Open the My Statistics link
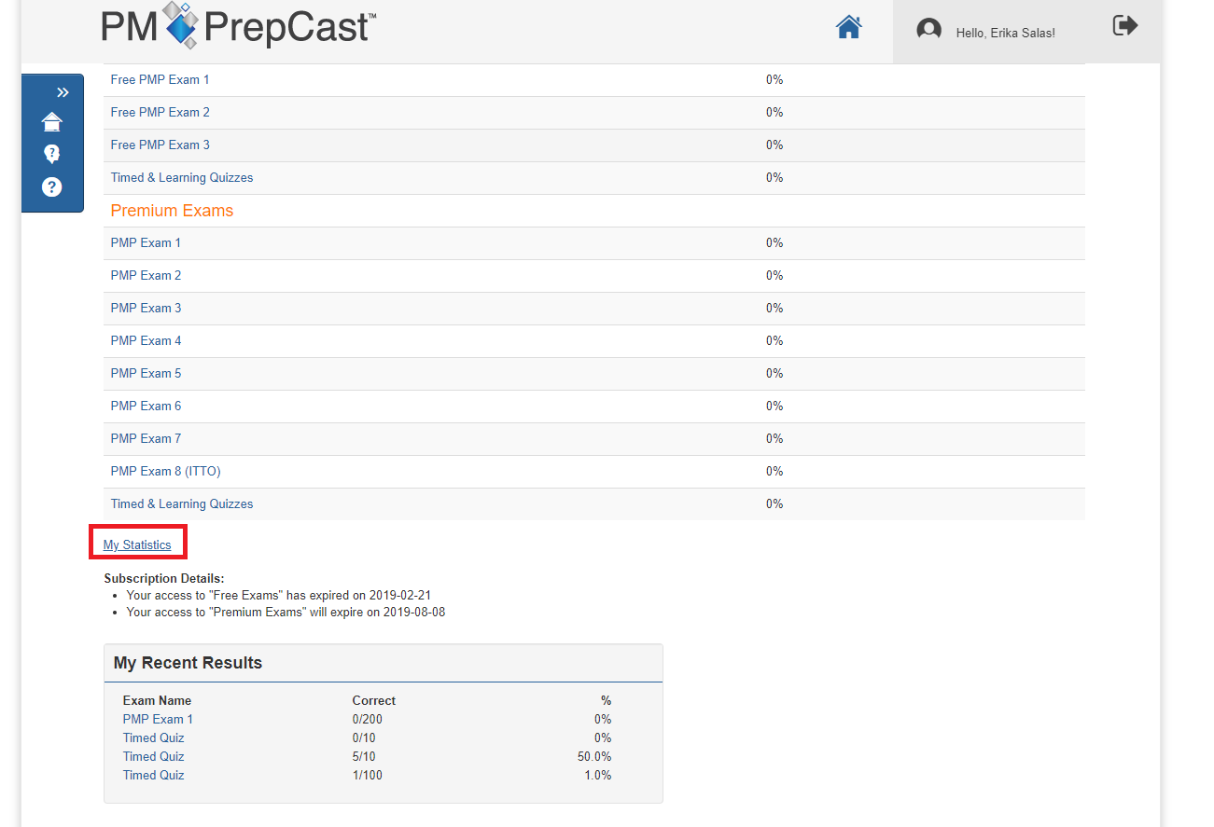This screenshot has width=1214, height=827. point(137,544)
